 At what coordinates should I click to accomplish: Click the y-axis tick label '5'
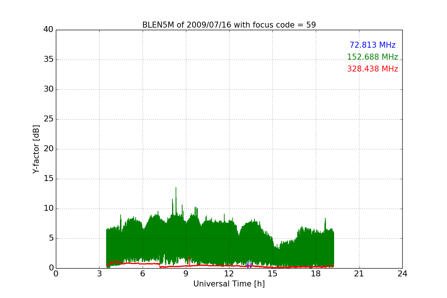tap(51, 238)
